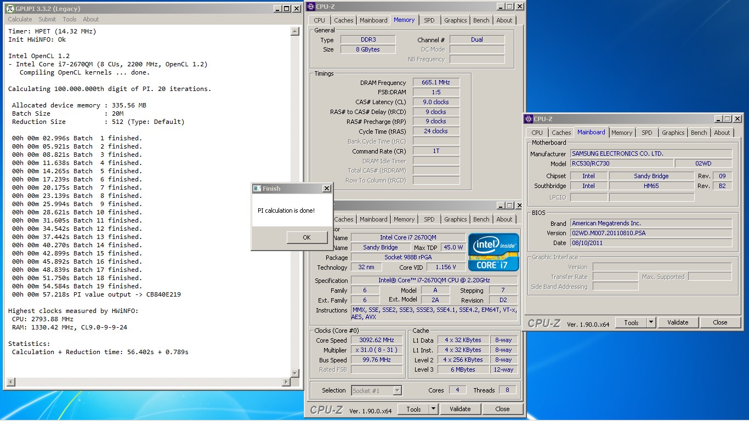Open About tab in Mainboard window
Image resolution: width=749 pixels, height=421 pixels.
[x=722, y=133]
